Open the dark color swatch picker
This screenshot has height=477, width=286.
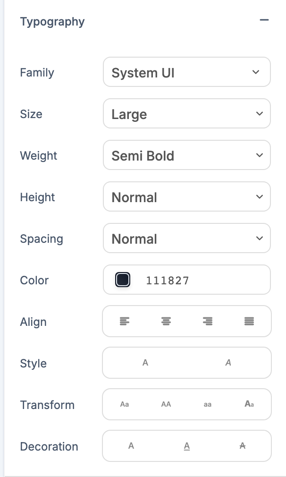coord(123,280)
